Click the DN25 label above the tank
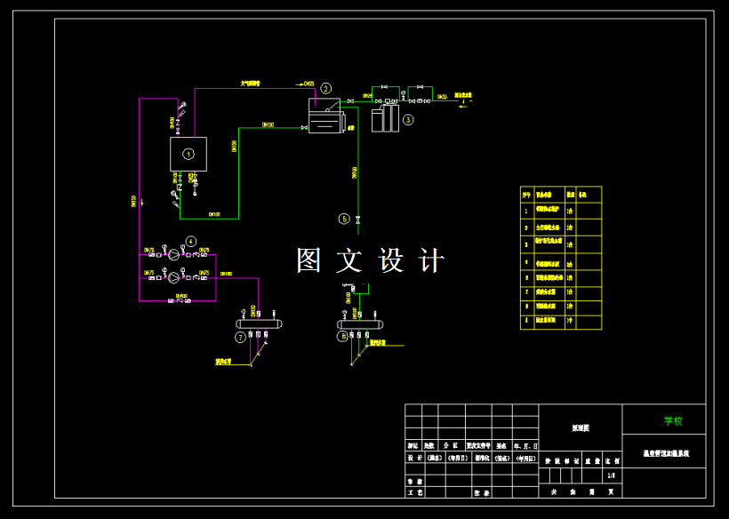This screenshot has height=519, width=729. tap(308, 84)
